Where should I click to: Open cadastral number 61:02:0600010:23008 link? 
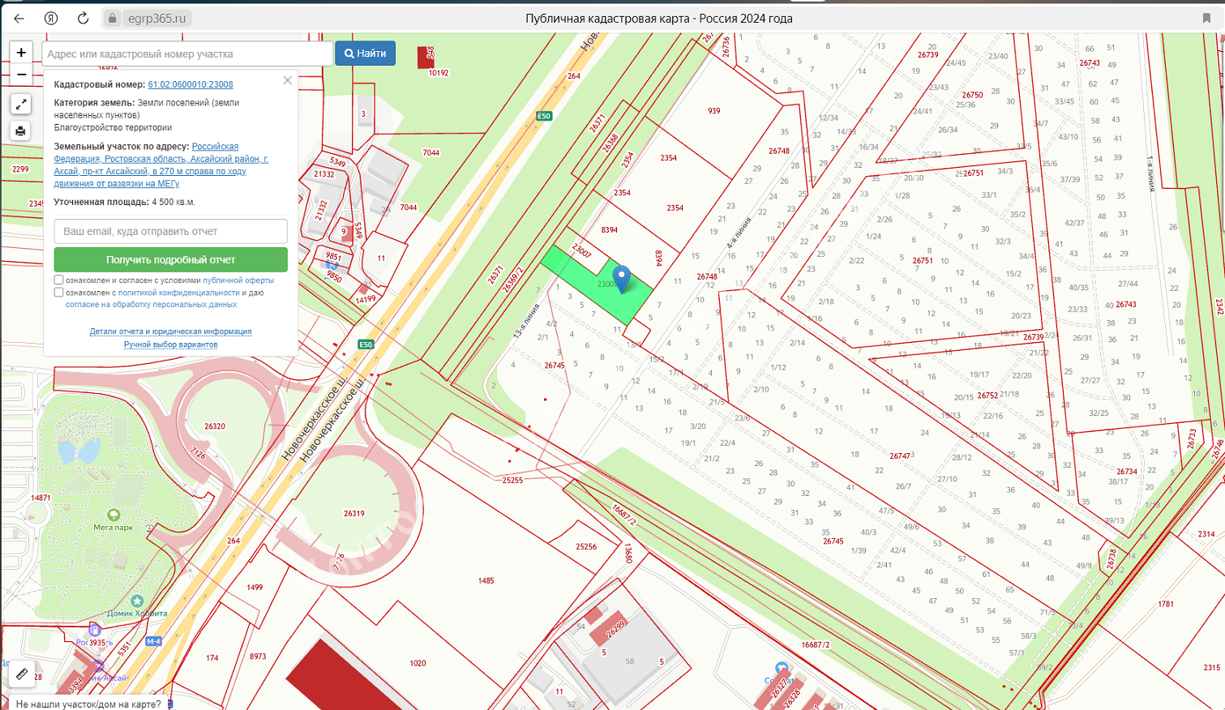pyautogui.click(x=191, y=84)
